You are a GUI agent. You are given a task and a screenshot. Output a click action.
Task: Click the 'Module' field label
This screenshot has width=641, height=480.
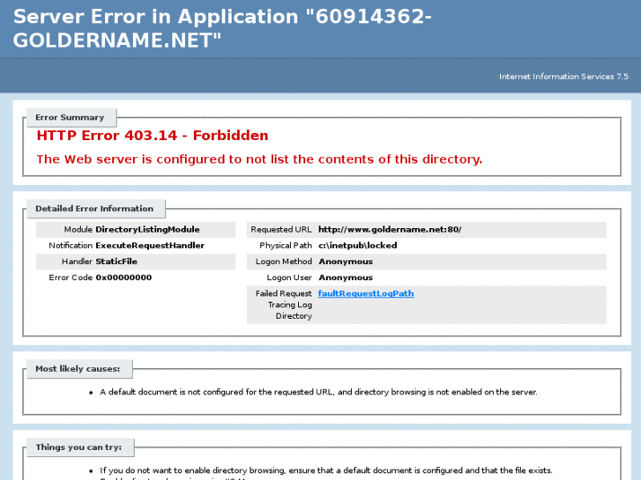(78, 230)
